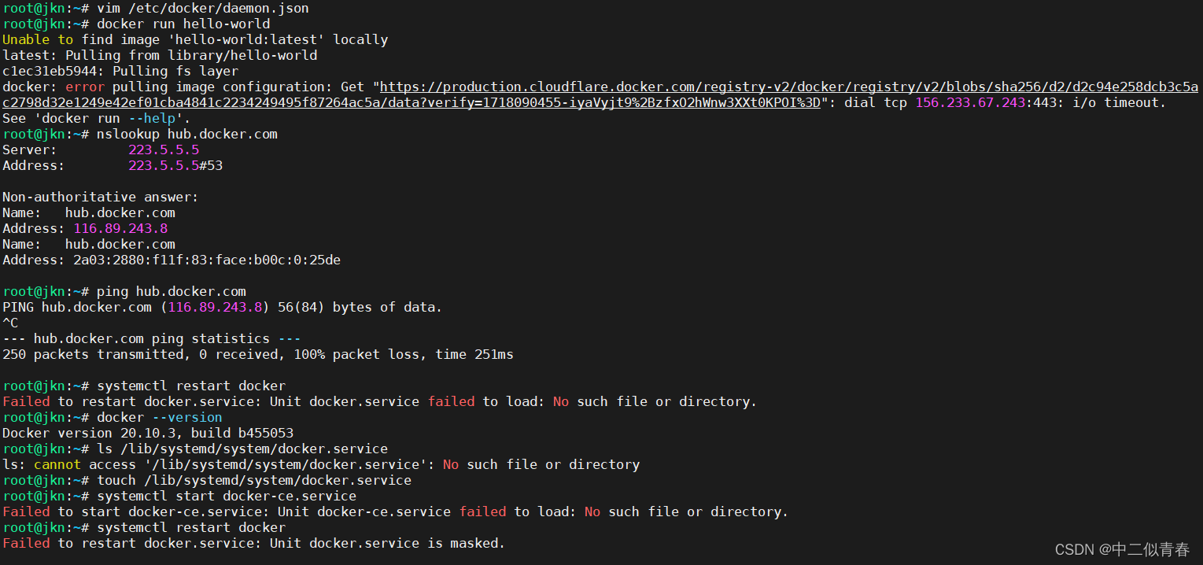Click the 'Address: 116.89.243.8' line
The height and width of the screenshot is (565, 1203).
tap(85, 229)
